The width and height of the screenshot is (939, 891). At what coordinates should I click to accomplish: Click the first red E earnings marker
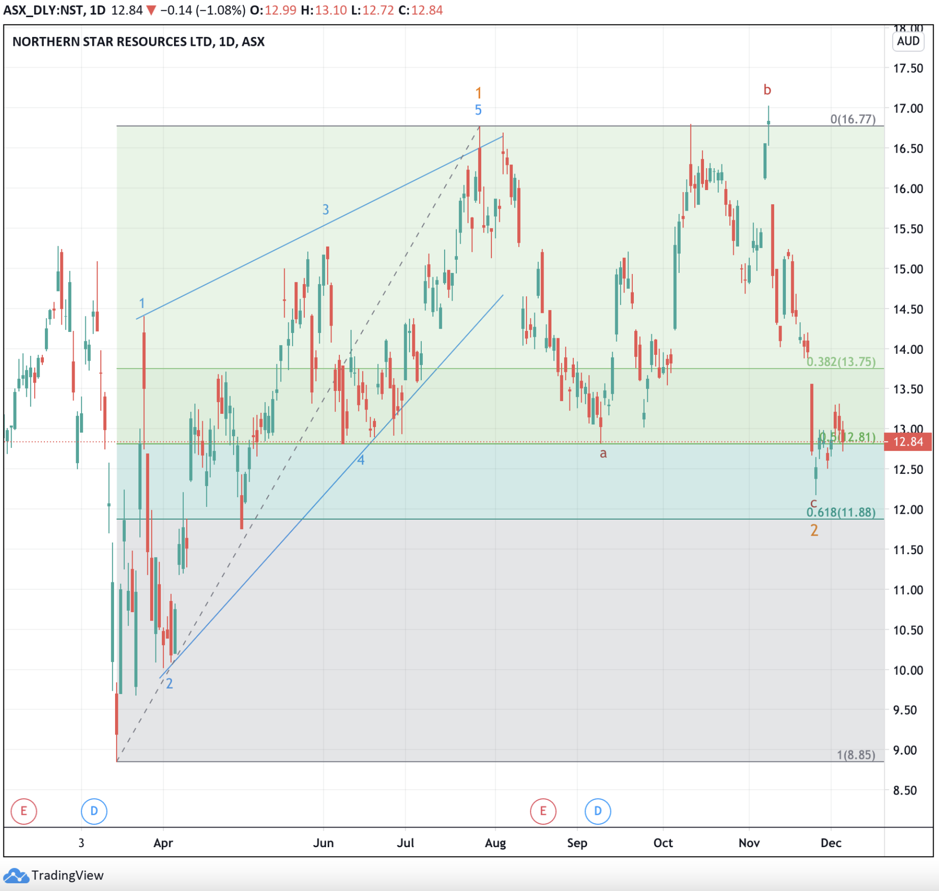pyautogui.click(x=23, y=811)
